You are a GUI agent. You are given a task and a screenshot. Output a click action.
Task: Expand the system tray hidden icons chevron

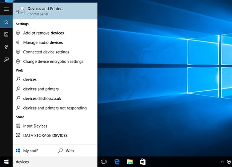click(x=222, y=162)
